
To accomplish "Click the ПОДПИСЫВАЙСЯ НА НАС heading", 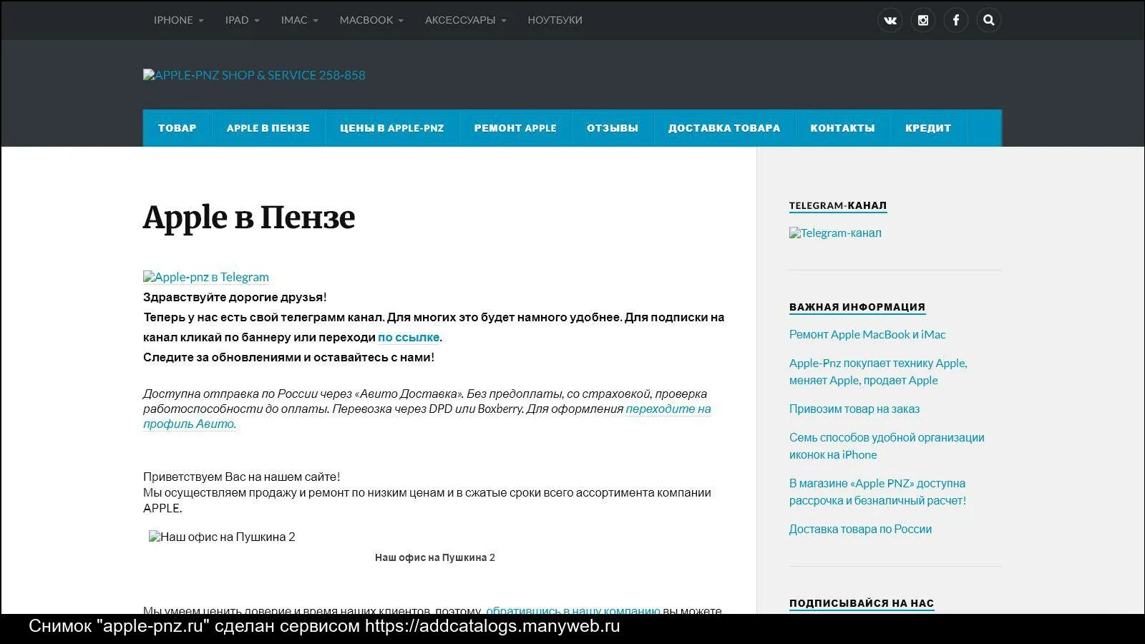I will (x=862, y=603).
